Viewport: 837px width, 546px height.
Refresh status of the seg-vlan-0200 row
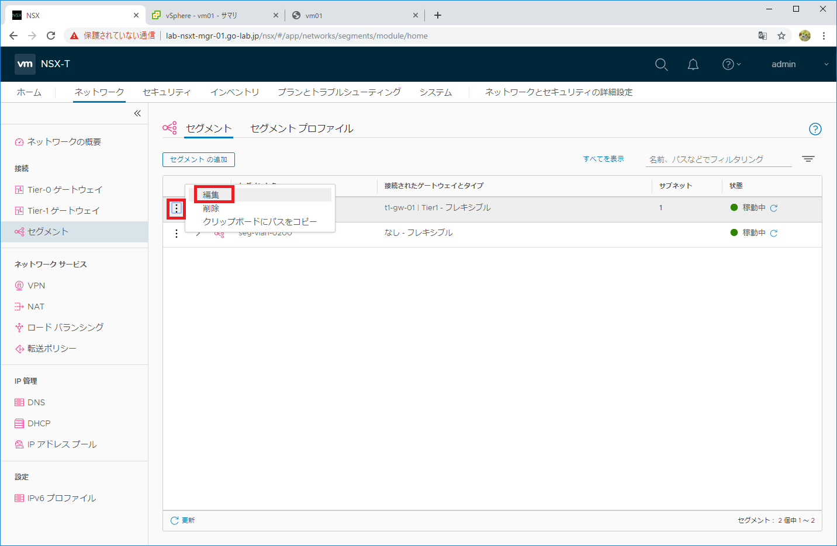774,233
